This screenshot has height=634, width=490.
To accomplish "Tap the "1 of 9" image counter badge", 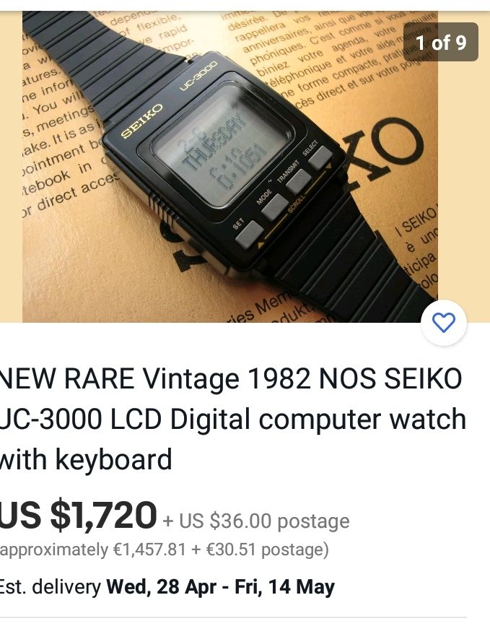I will [x=441, y=42].
